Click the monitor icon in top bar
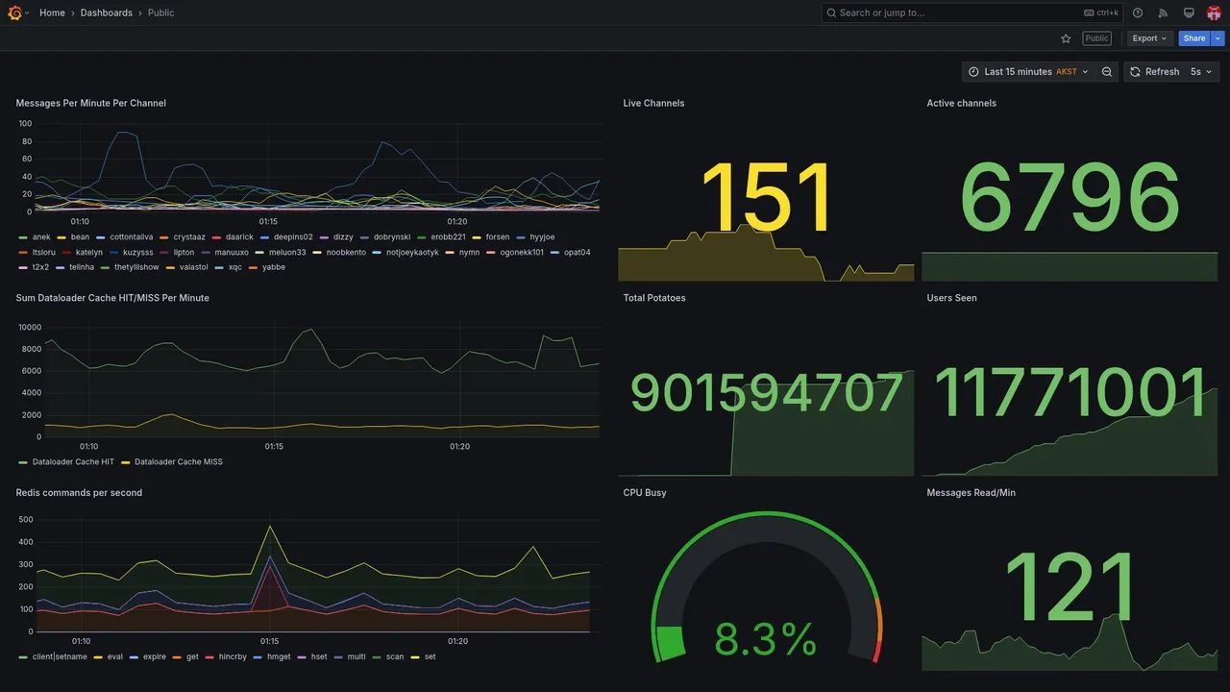Viewport: 1230px width, 692px height. point(1189,12)
